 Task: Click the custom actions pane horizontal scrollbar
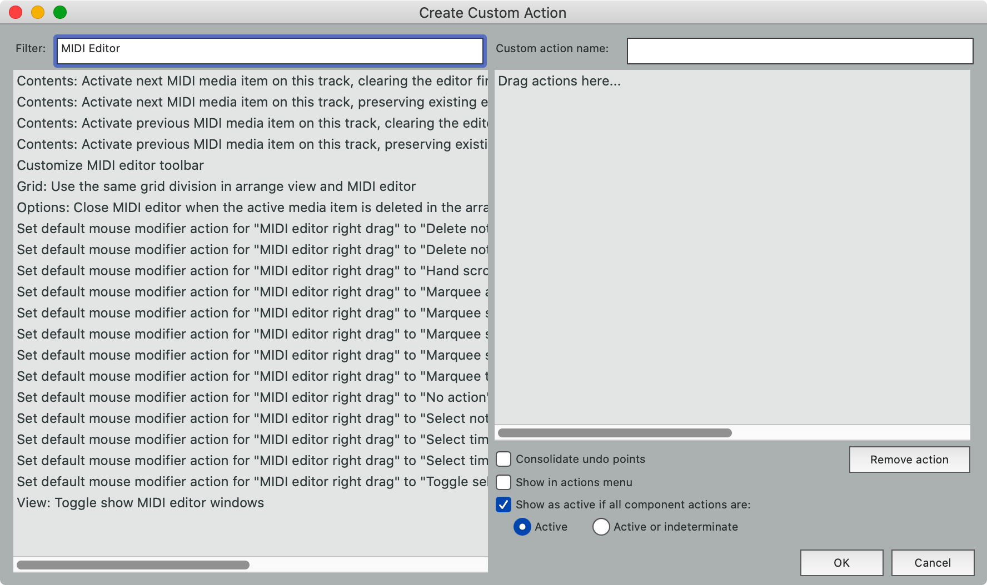click(615, 433)
